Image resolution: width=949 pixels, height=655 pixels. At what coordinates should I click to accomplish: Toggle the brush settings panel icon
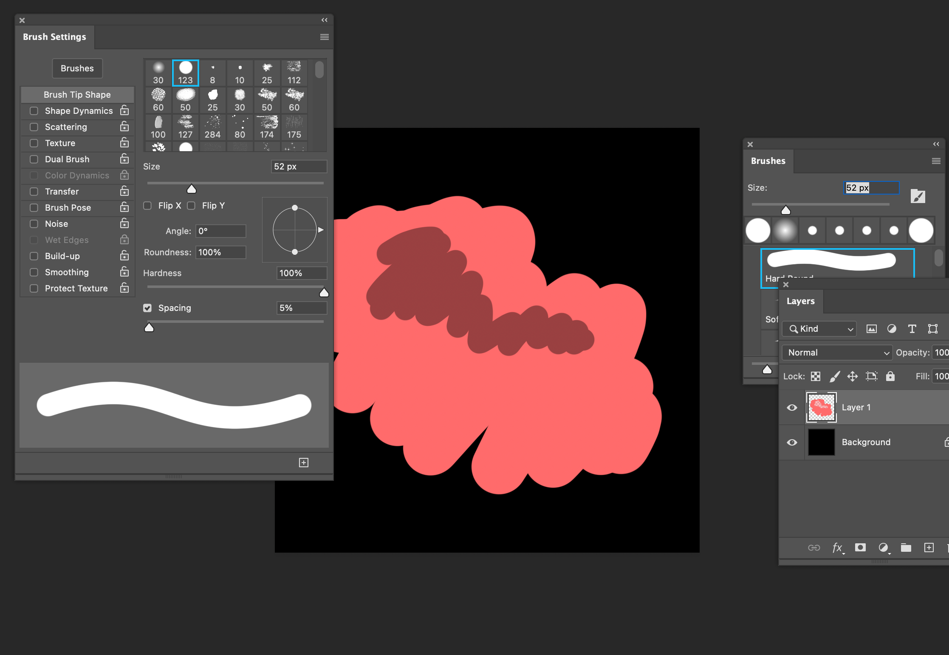pyautogui.click(x=918, y=196)
